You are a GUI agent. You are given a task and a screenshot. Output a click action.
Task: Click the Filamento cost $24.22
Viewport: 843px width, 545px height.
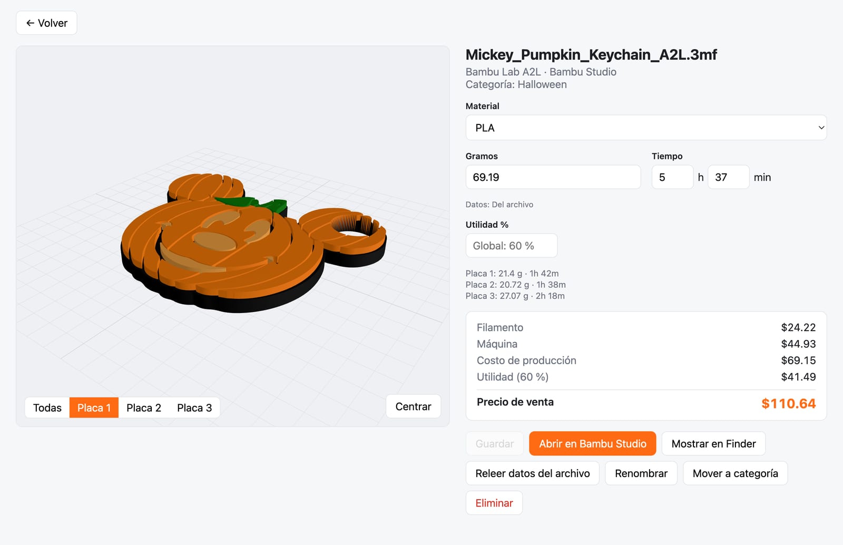coord(798,327)
